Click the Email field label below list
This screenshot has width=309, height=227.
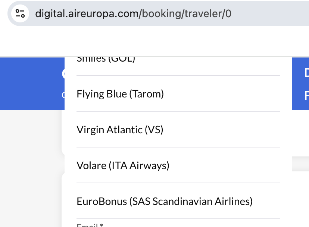90,225
